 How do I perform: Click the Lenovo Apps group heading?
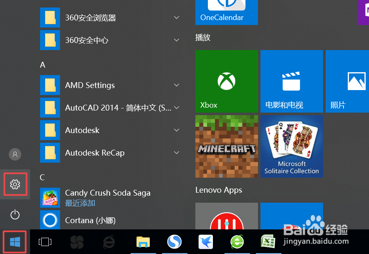(x=219, y=190)
